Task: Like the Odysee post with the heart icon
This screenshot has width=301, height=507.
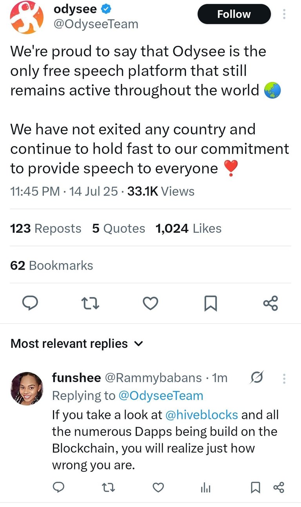Action: 150,303
